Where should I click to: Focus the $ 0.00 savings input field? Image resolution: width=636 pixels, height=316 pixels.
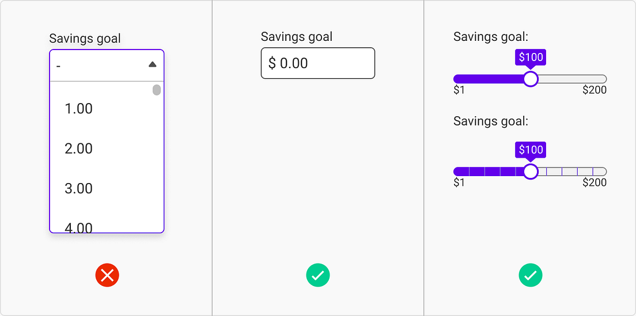[x=318, y=63]
